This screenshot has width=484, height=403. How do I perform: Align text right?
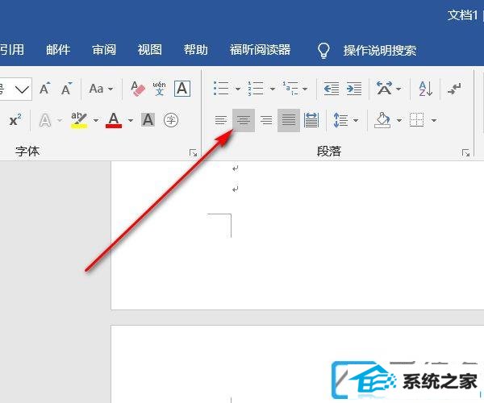(266, 120)
